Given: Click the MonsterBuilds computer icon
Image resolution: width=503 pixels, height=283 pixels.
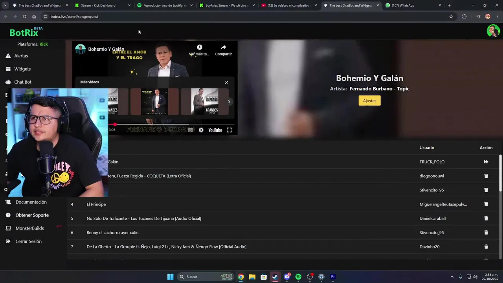Looking at the screenshot, I should [x=8, y=228].
